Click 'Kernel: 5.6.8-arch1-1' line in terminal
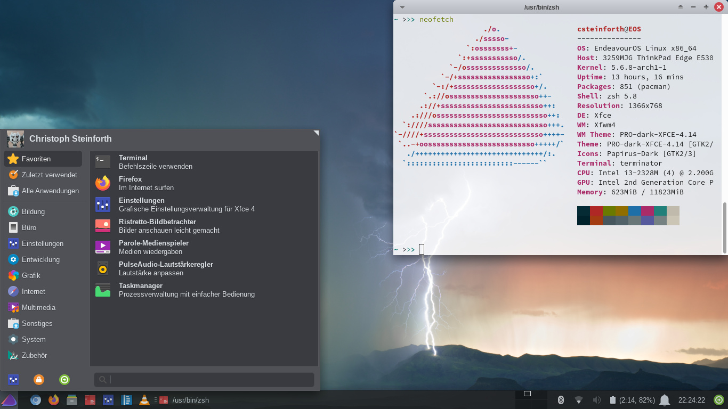The image size is (728, 409). click(622, 68)
